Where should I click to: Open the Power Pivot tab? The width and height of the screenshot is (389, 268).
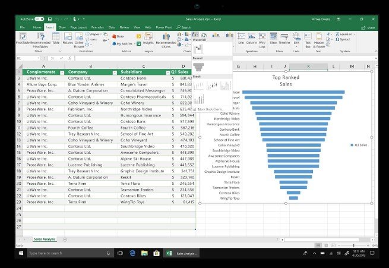coord(164,27)
